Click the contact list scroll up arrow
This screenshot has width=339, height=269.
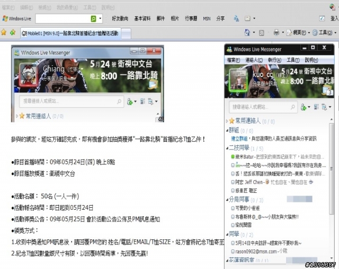coord(332,120)
